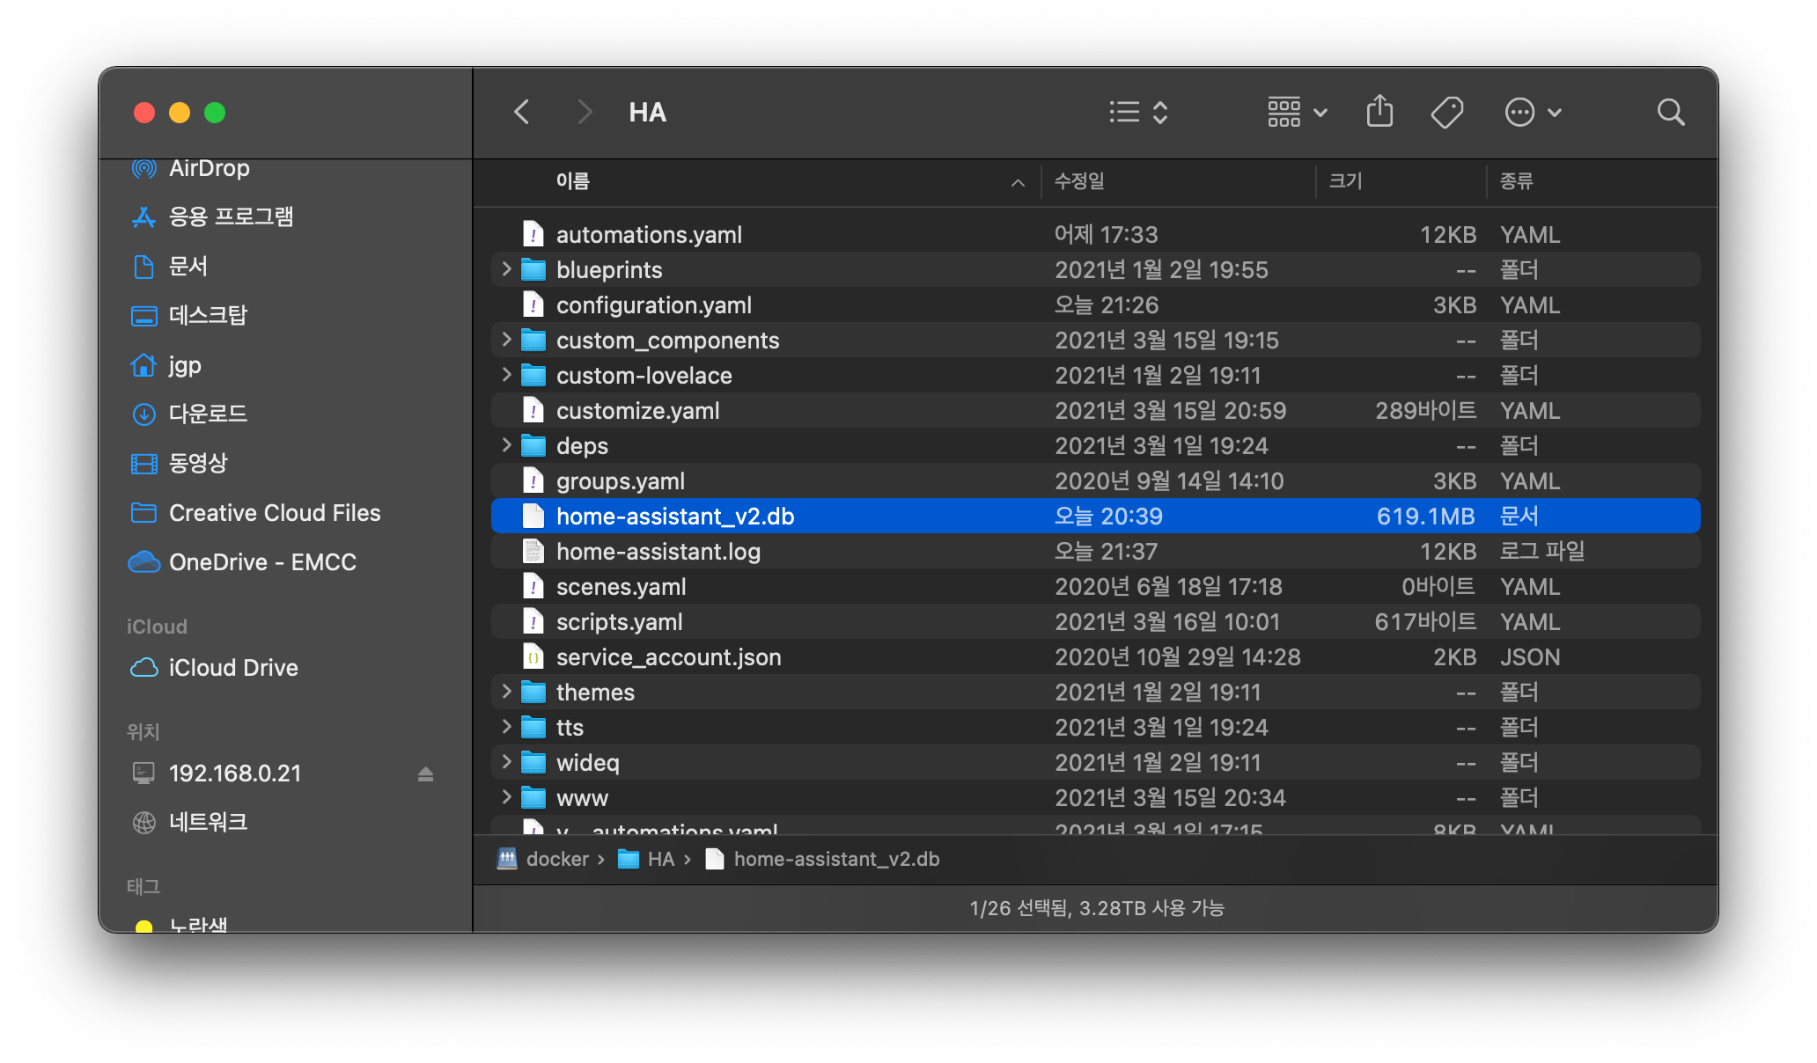1817x1063 pixels.
Task: Sort by the 크기 column header
Action: click(x=1345, y=181)
